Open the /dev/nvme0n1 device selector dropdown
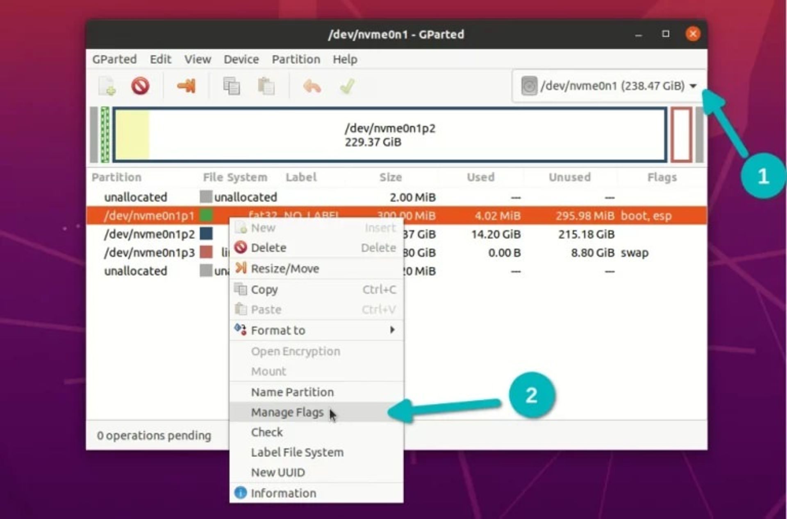787x519 pixels. [609, 86]
